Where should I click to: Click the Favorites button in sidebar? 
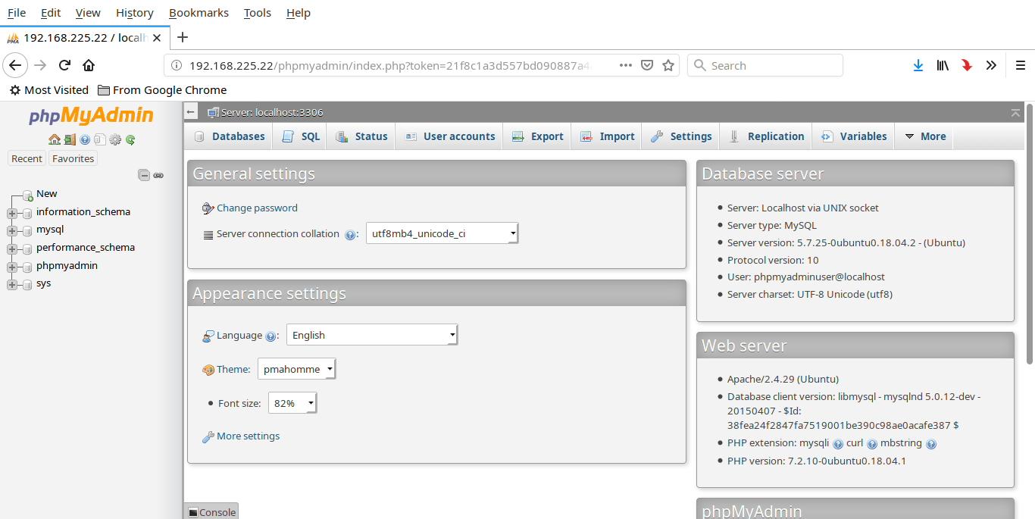73,159
